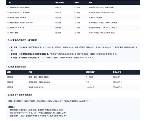
Task: Click heading "4. 費用と期間の目安"
Action: 17,67
